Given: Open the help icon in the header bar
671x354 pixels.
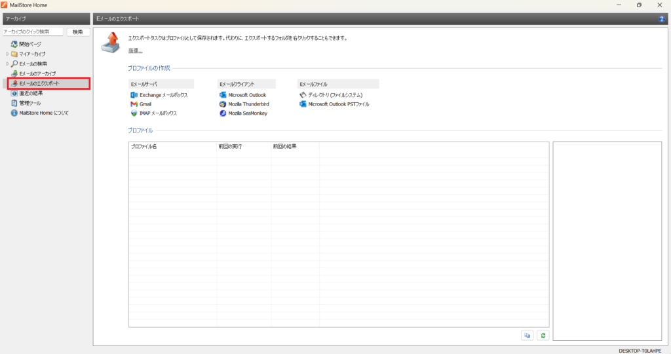Looking at the screenshot, I should [661, 19].
